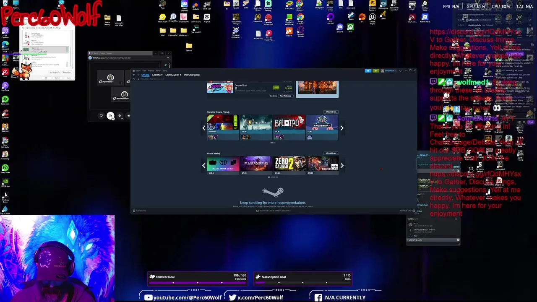Open the Google Chrome desktop icon

(300, 19)
